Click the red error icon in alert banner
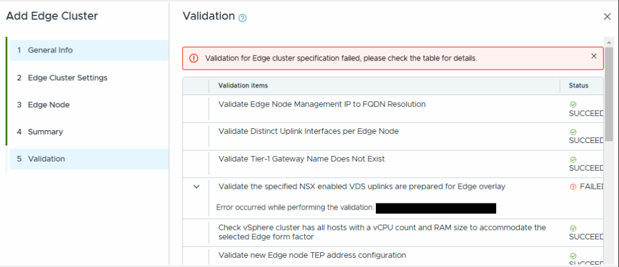619x267 pixels. click(x=194, y=59)
